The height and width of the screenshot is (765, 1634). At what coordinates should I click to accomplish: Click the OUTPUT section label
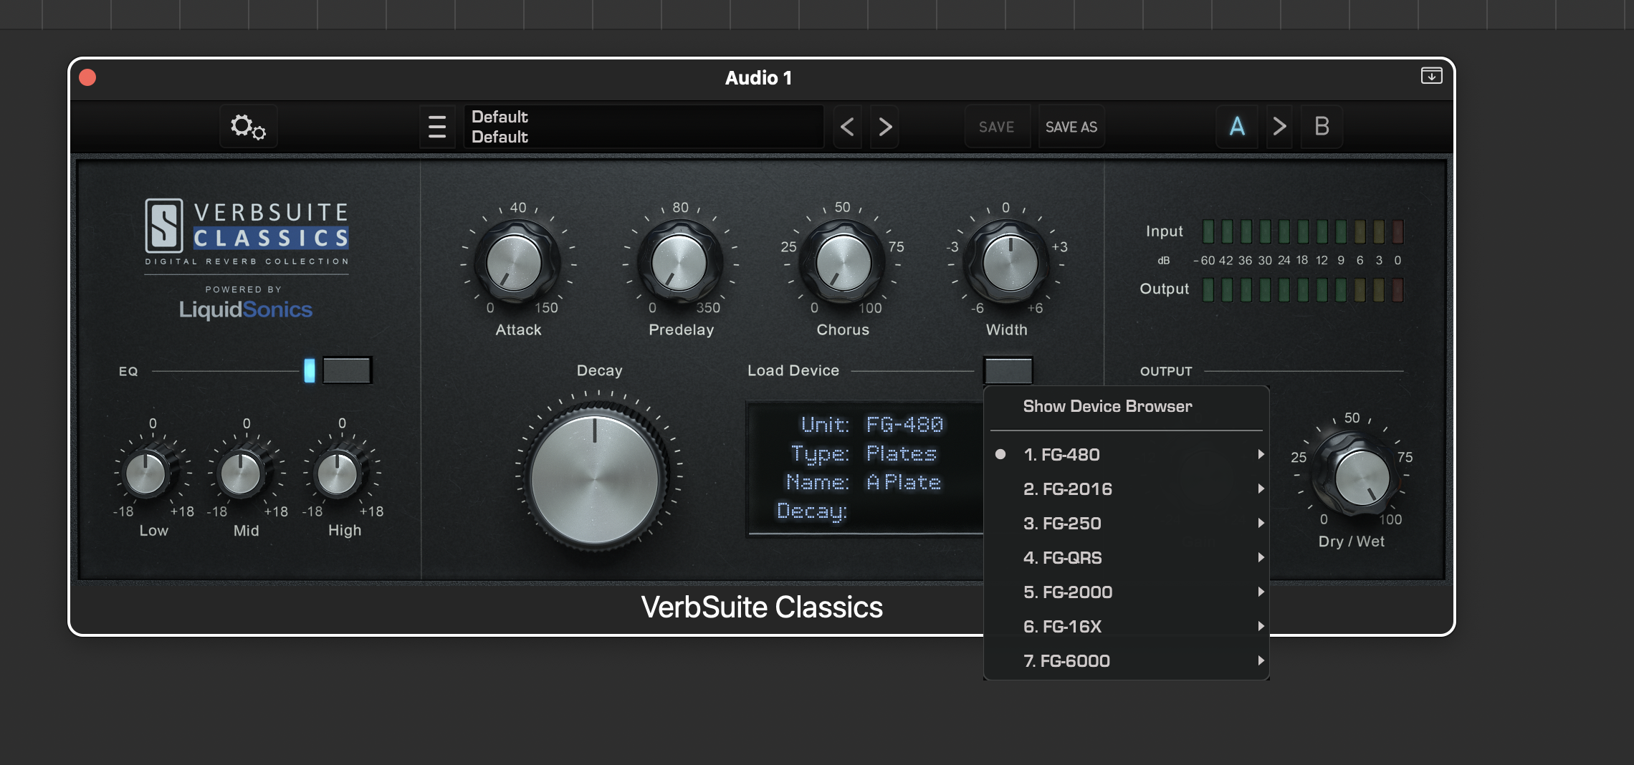click(1166, 371)
